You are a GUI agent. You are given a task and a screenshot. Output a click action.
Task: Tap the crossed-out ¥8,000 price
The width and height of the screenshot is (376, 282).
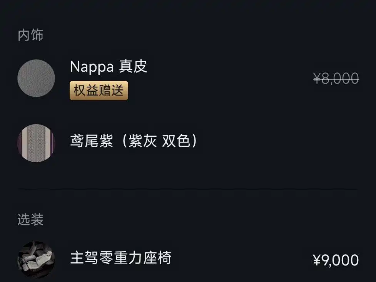click(x=336, y=78)
